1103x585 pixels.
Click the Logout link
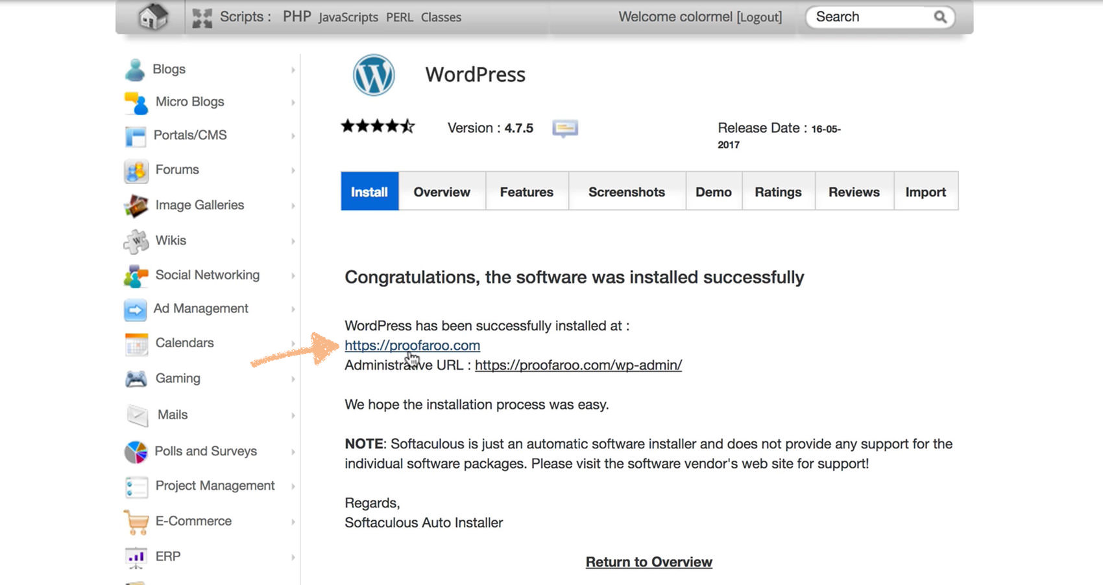point(759,17)
